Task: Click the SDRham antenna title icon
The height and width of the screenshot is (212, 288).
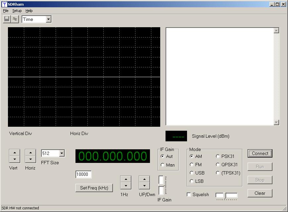Action: click(x=4, y=4)
